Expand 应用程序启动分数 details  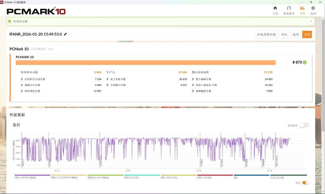coord(22,79)
